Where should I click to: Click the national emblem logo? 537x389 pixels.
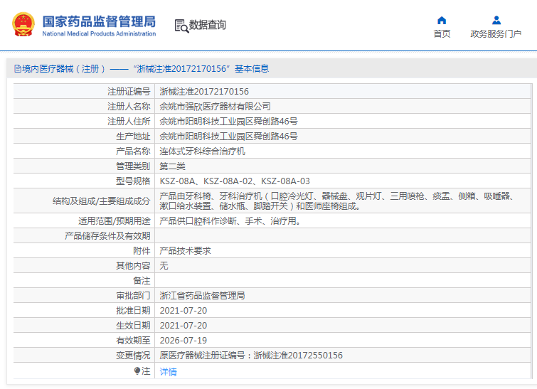23,24
